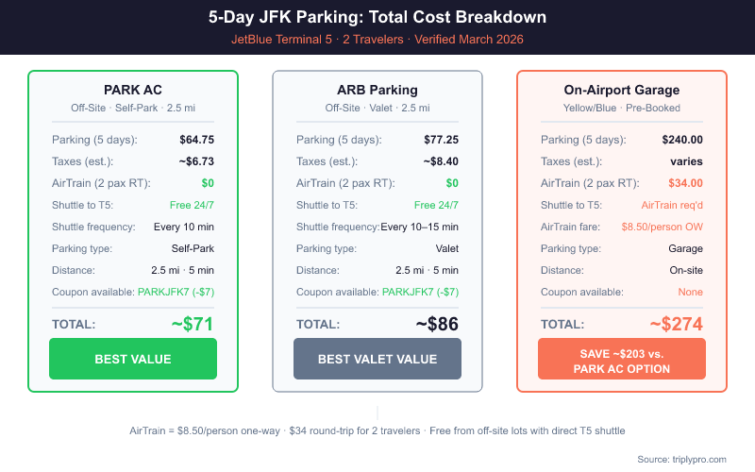Click the 'AirTrain req'd' shuttle note

(672, 205)
